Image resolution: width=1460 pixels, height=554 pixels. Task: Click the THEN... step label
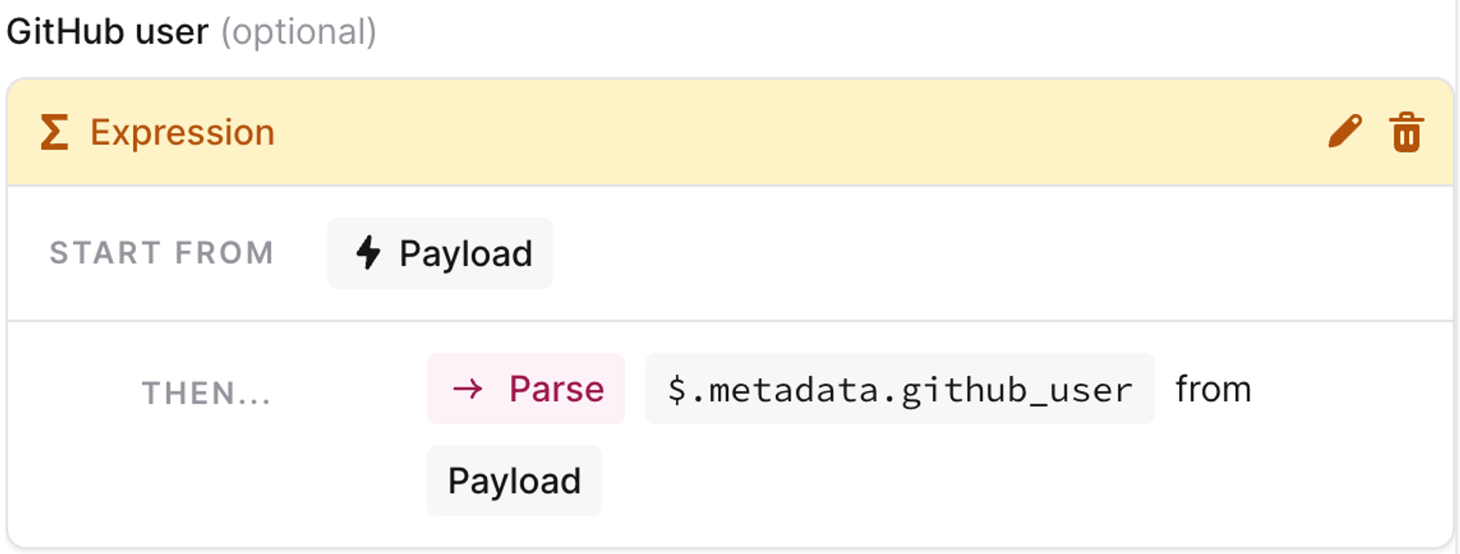[x=207, y=393]
